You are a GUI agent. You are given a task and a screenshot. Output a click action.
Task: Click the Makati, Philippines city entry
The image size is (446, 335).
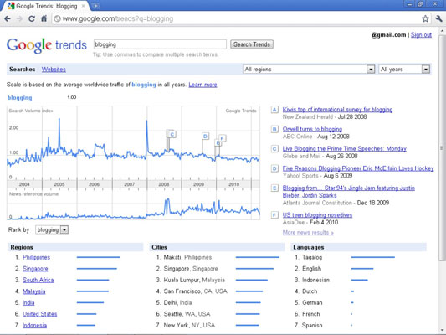187,257
